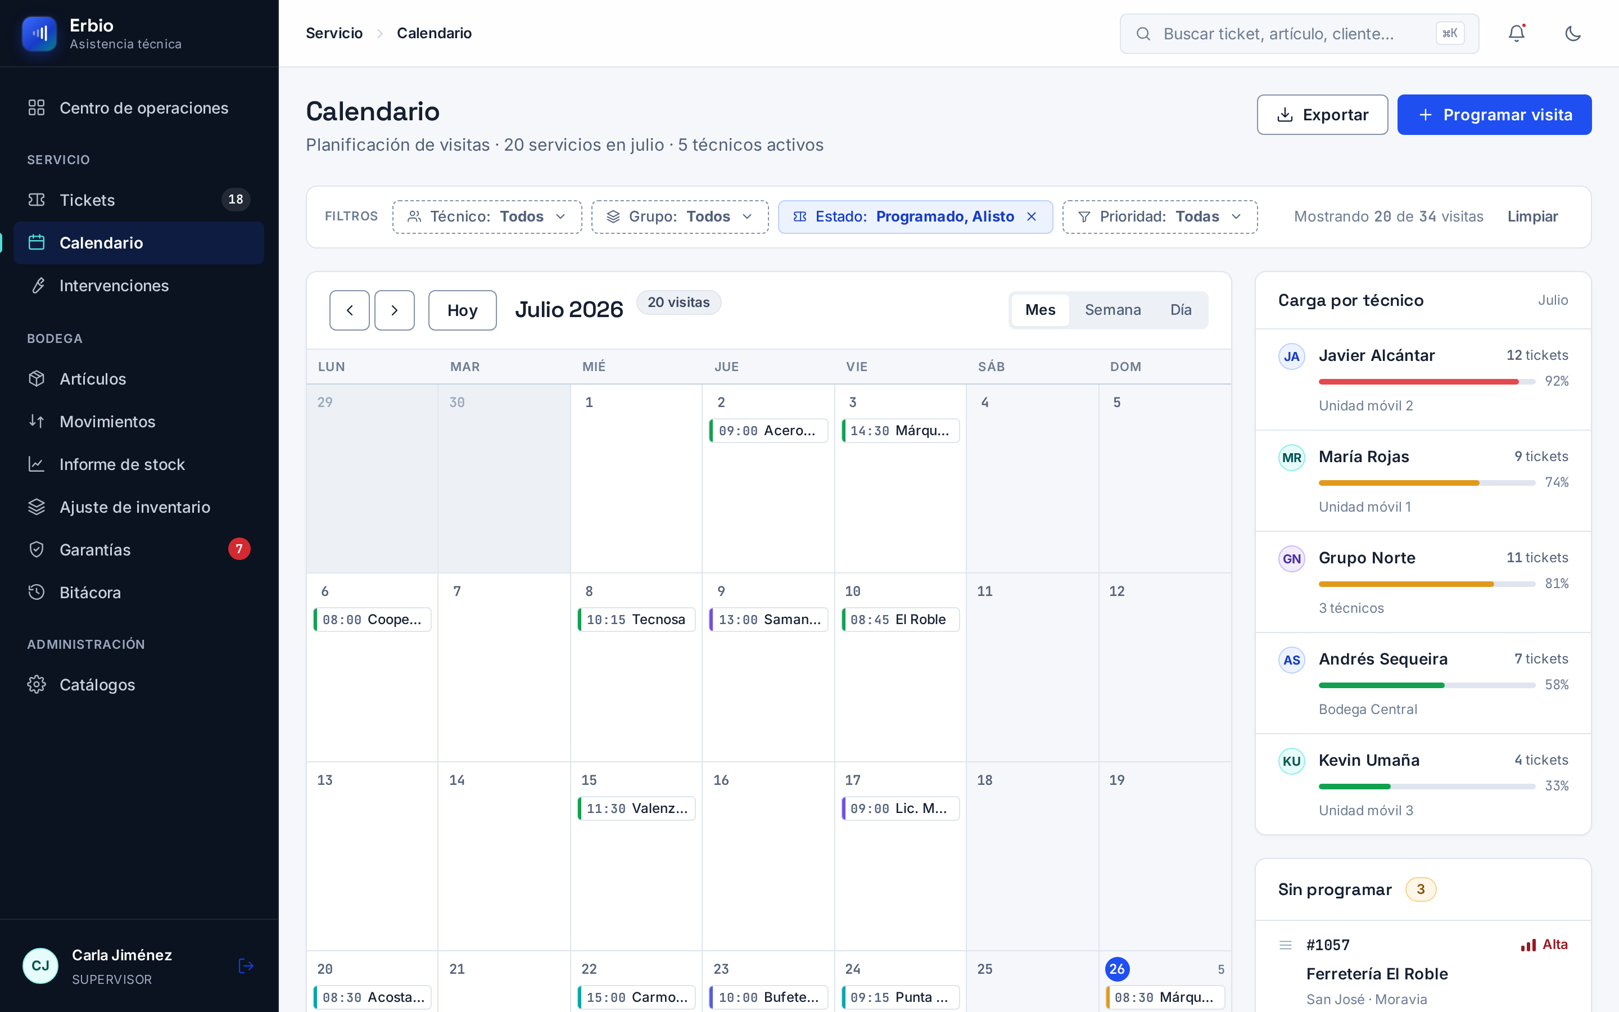Click the logout icon beside Carla Jiménez
This screenshot has width=1619, height=1012.
coord(246,966)
